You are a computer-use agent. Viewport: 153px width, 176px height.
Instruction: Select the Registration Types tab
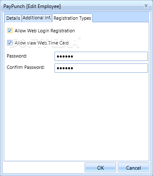click(72, 18)
